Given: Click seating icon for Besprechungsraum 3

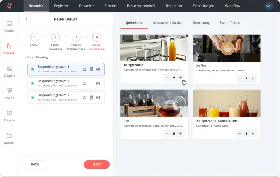Looking at the screenshot, I should [x=98, y=98].
